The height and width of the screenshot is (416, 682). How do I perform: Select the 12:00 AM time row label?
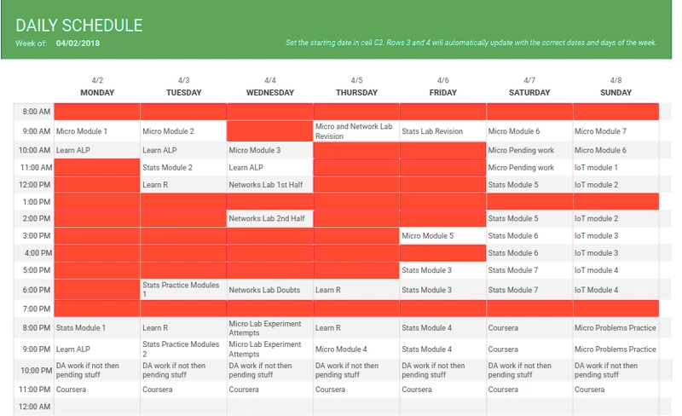point(33,407)
